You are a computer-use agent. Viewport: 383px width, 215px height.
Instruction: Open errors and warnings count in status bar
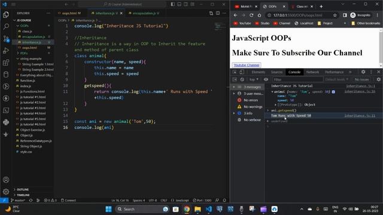[x=50, y=200]
